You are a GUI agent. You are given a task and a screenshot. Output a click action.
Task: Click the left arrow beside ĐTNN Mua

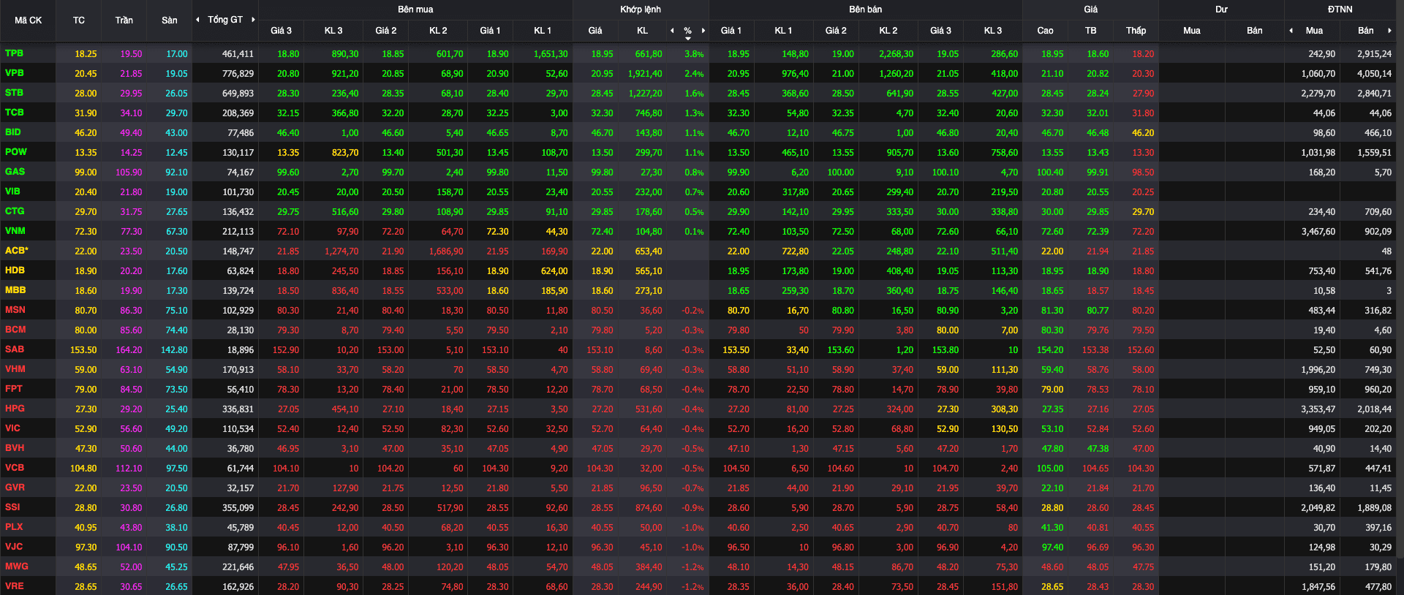click(1291, 31)
